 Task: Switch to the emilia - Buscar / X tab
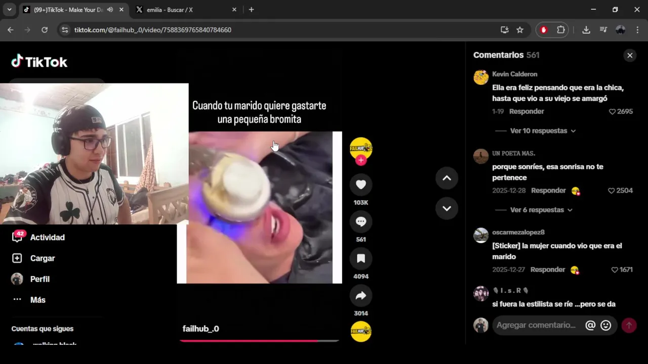pyautogui.click(x=185, y=10)
